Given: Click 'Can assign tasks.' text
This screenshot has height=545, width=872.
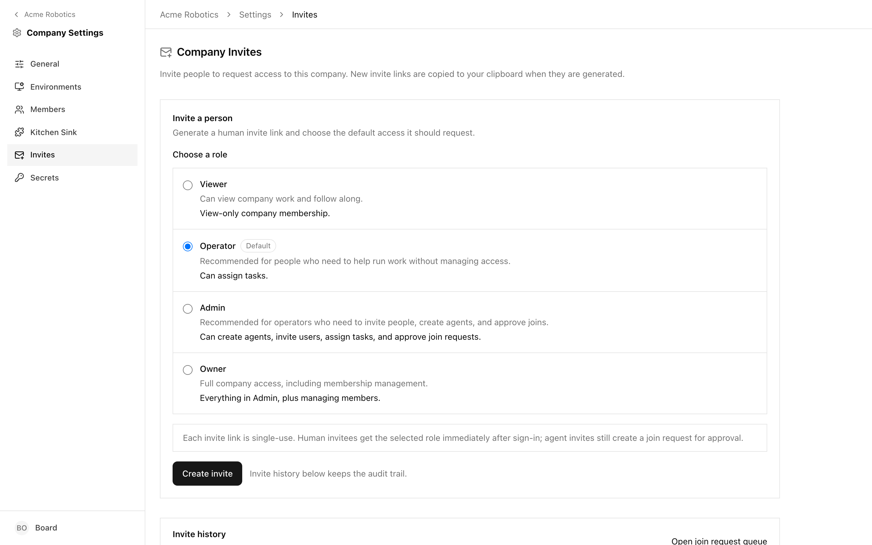Looking at the screenshot, I should coord(234,276).
